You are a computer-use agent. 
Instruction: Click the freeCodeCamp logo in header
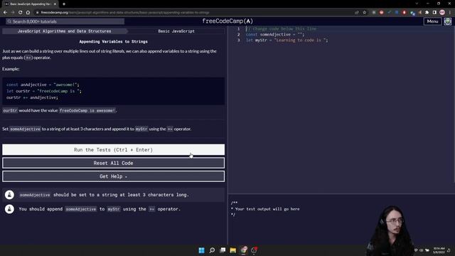click(227, 21)
